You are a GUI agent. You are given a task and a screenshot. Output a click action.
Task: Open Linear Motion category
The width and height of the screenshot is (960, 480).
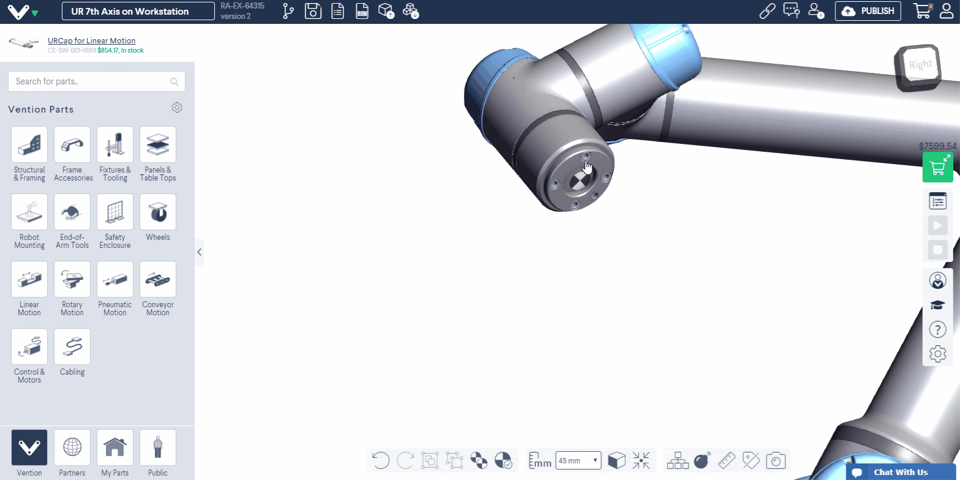[29, 290]
